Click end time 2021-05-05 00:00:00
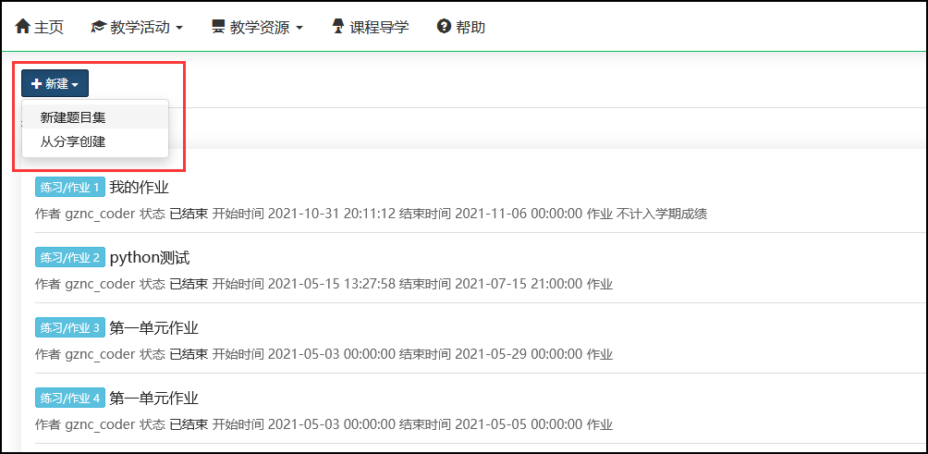The width and height of the screenshot is (928, 454). pos(519,425)
